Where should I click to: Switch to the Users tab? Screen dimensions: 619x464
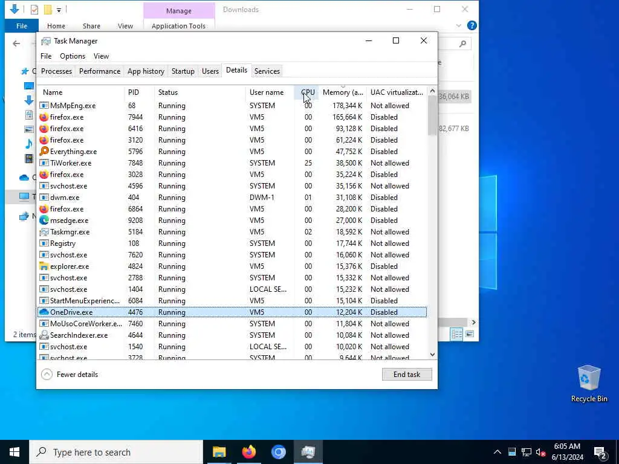coord(210,71)
